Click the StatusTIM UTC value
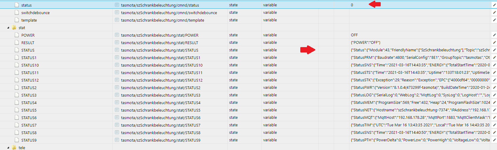Image resolution: width=497 pixels, height=150 pixels. pos(420,125)
